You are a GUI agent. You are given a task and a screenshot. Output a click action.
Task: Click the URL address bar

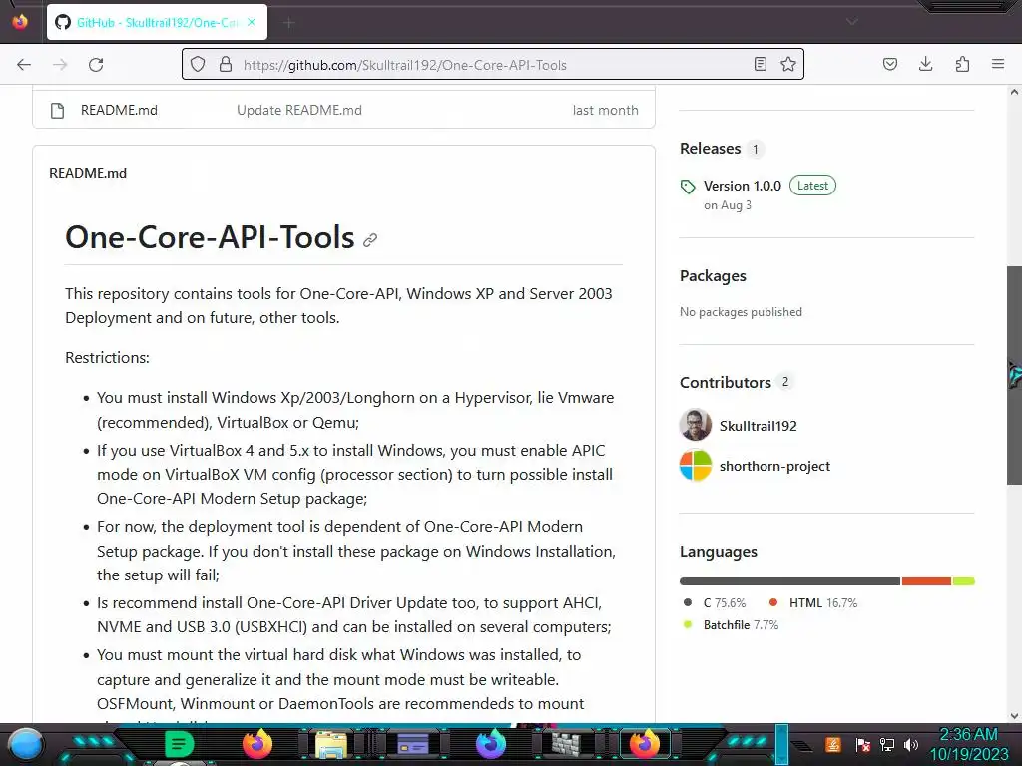coord(492,65)
